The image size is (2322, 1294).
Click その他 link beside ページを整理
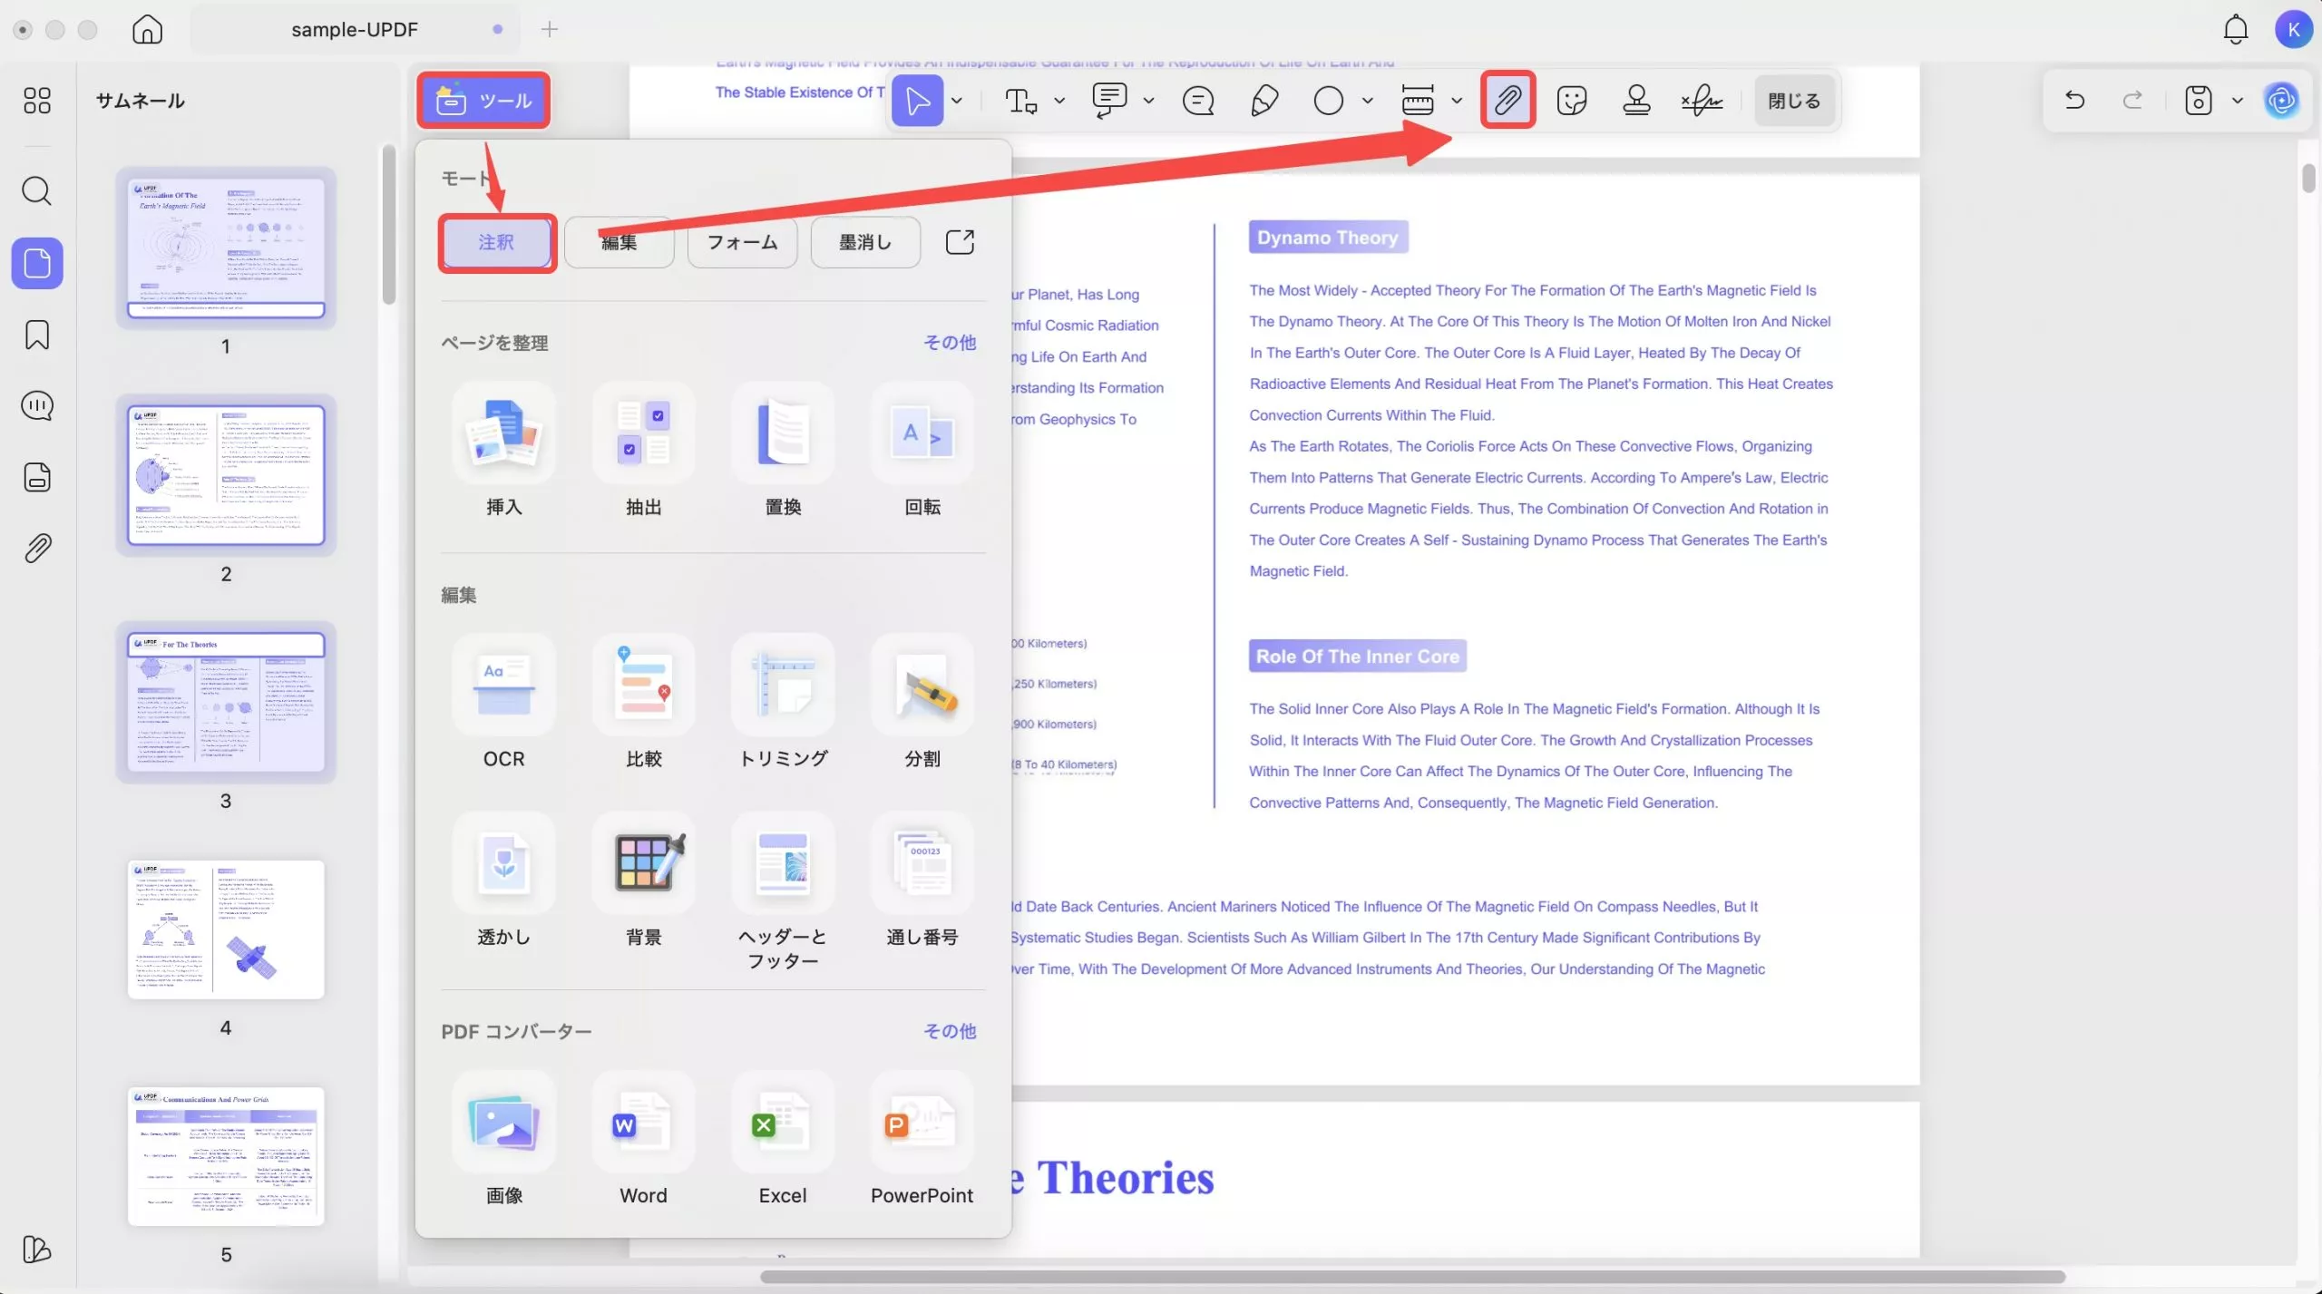[x=949, y=342]
